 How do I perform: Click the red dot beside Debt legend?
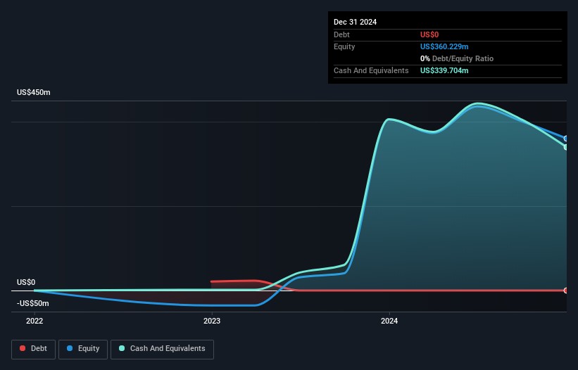coord(23,349)
